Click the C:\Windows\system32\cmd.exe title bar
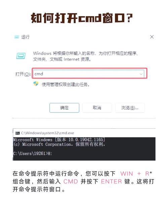Viewport: 168px width, 220px height. pyautogui.click(x=84, y=133)
